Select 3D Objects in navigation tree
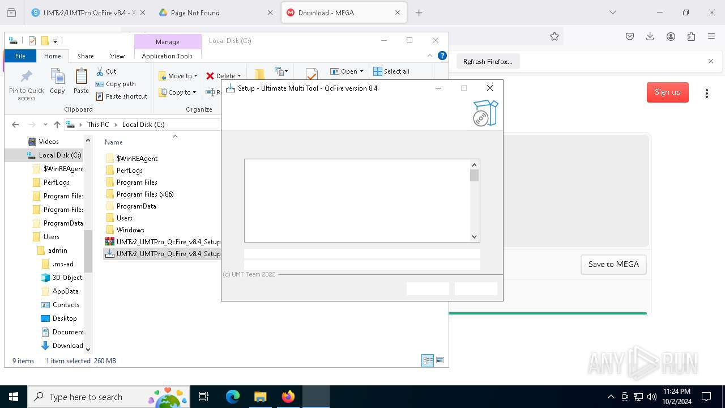 point(67,278)
